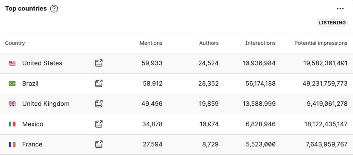Open Brazil mentions drill-down icon
The image size is (353, 156).
pos(99,84)
